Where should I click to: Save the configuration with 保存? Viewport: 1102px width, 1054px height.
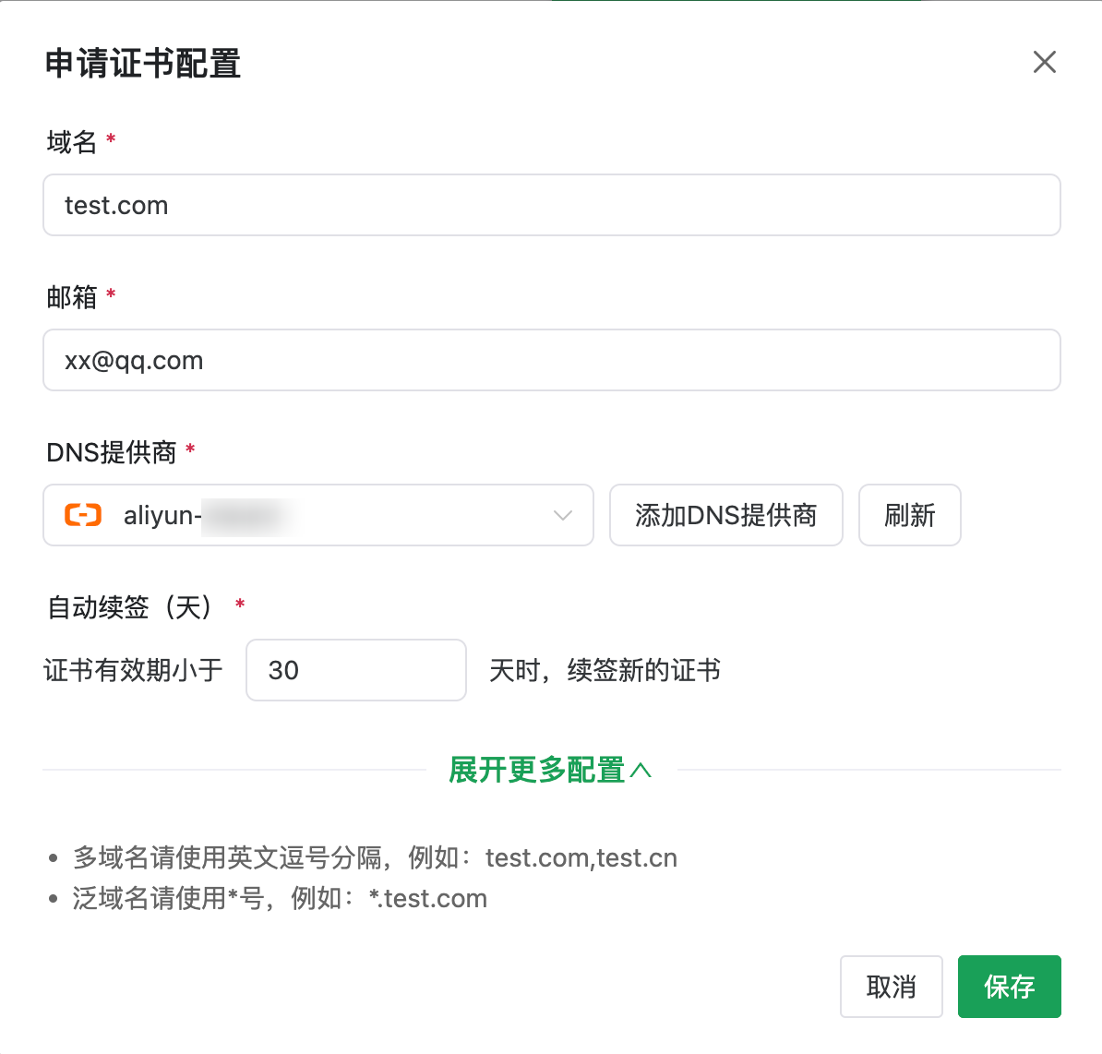pos(1009,987)
